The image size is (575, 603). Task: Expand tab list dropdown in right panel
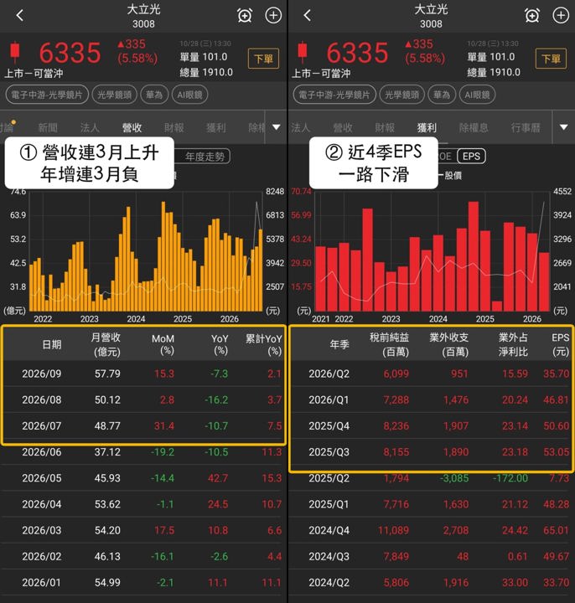coord(564,127)
